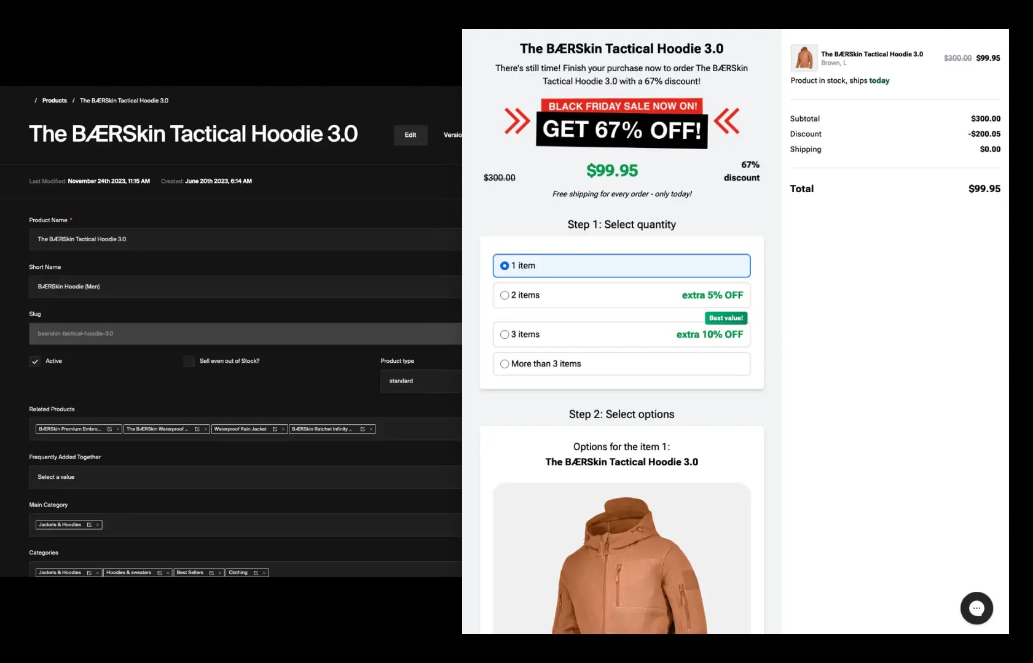Select the 3 items quantity option

tap(621, 335)
